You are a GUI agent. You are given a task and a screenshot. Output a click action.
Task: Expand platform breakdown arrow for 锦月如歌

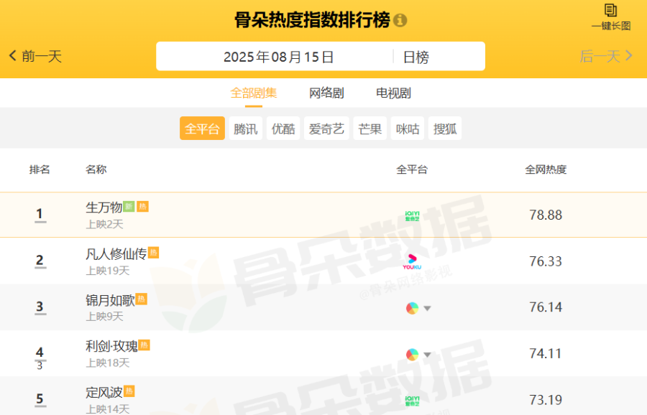[428, 308]
